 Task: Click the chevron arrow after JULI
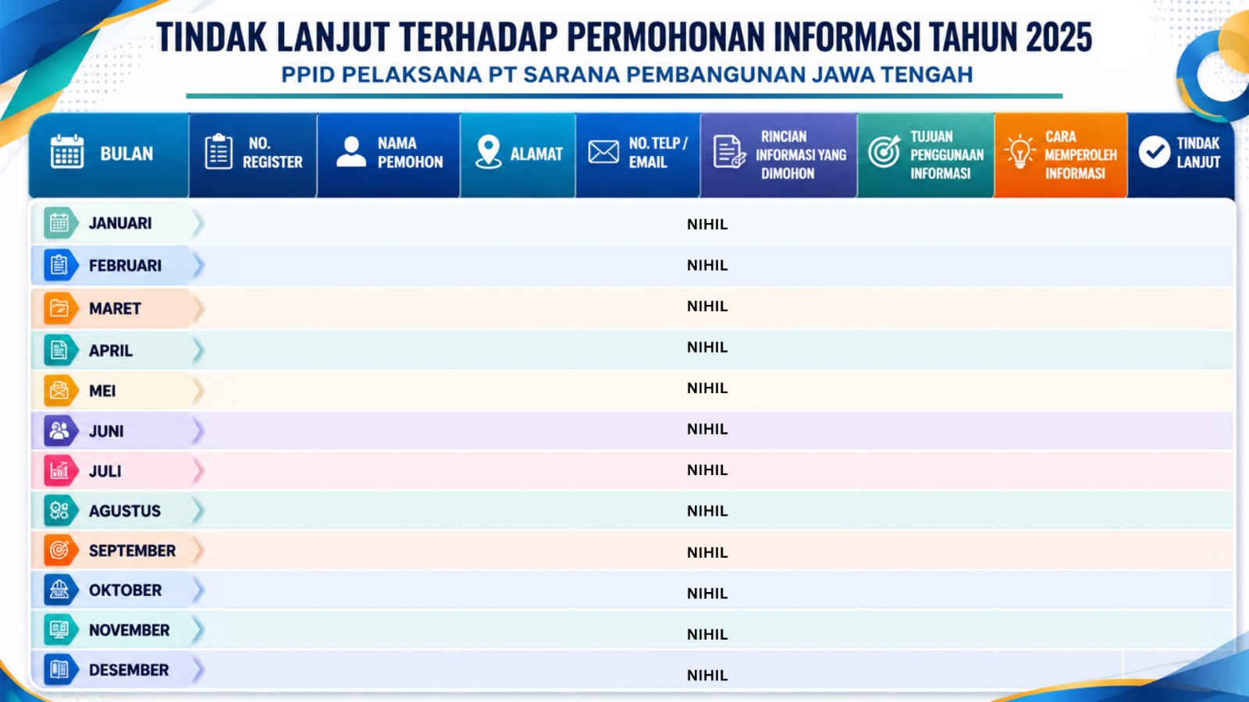tap(198, 470)
